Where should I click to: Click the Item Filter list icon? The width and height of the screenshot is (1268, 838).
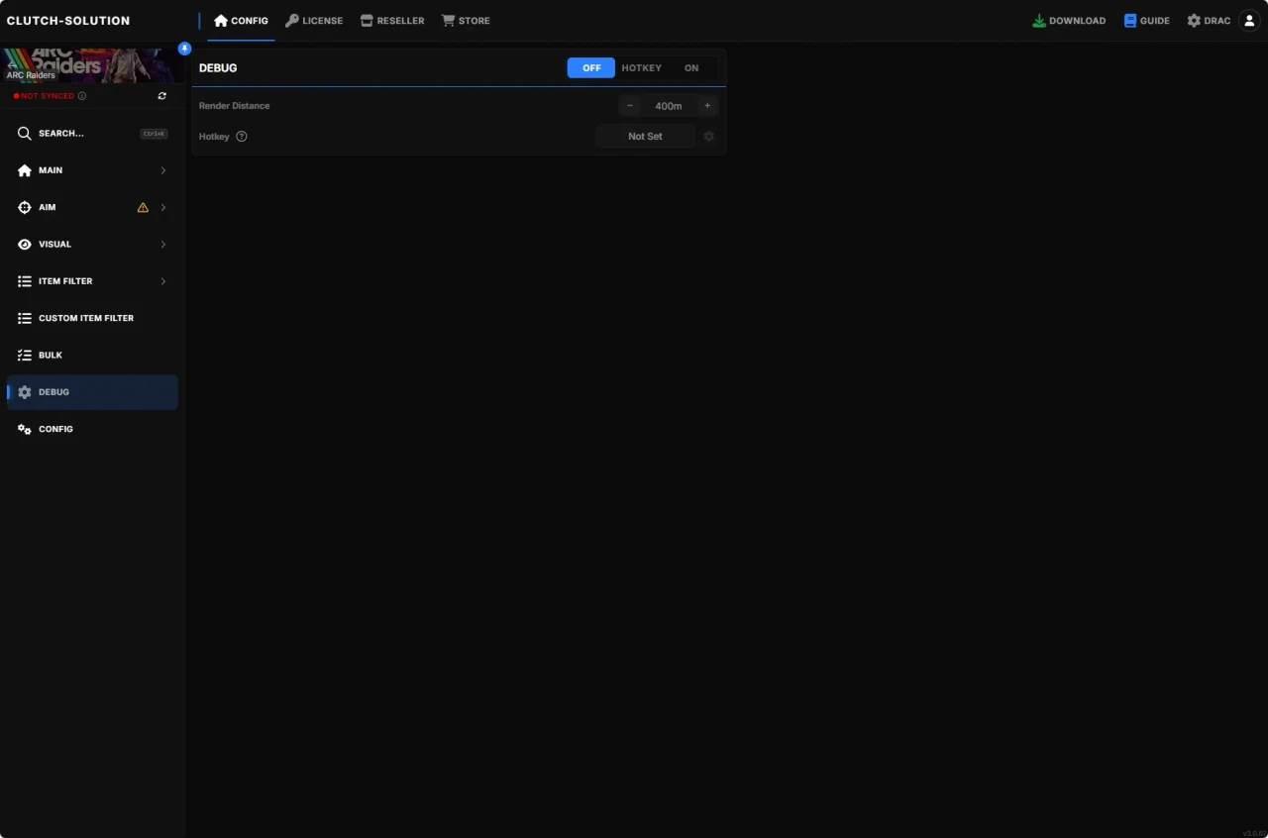pos(25,281)
